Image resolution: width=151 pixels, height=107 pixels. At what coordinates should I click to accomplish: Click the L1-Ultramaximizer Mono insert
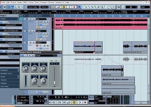coord(11,37)
